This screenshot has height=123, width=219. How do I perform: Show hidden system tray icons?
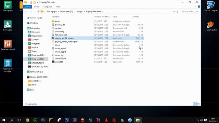[198, 120]
